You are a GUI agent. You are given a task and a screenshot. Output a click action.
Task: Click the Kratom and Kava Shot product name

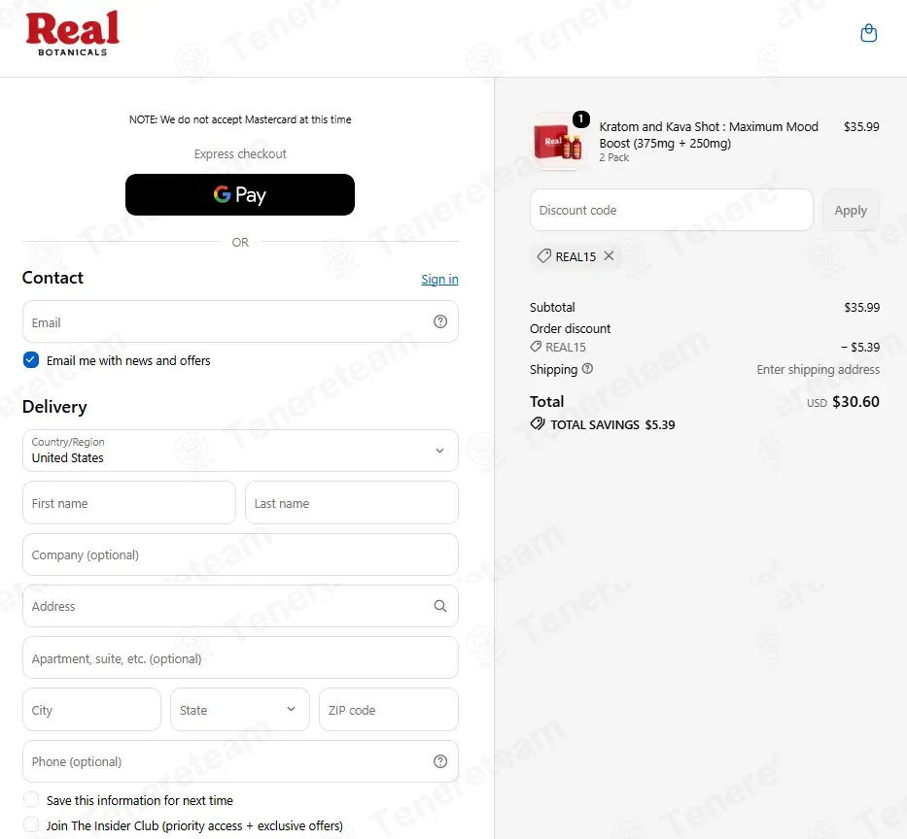[709, 135]
